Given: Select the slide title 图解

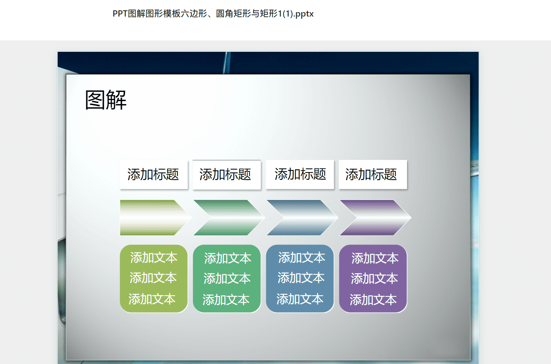Looking at the screenshot, I should click(106, 100).
